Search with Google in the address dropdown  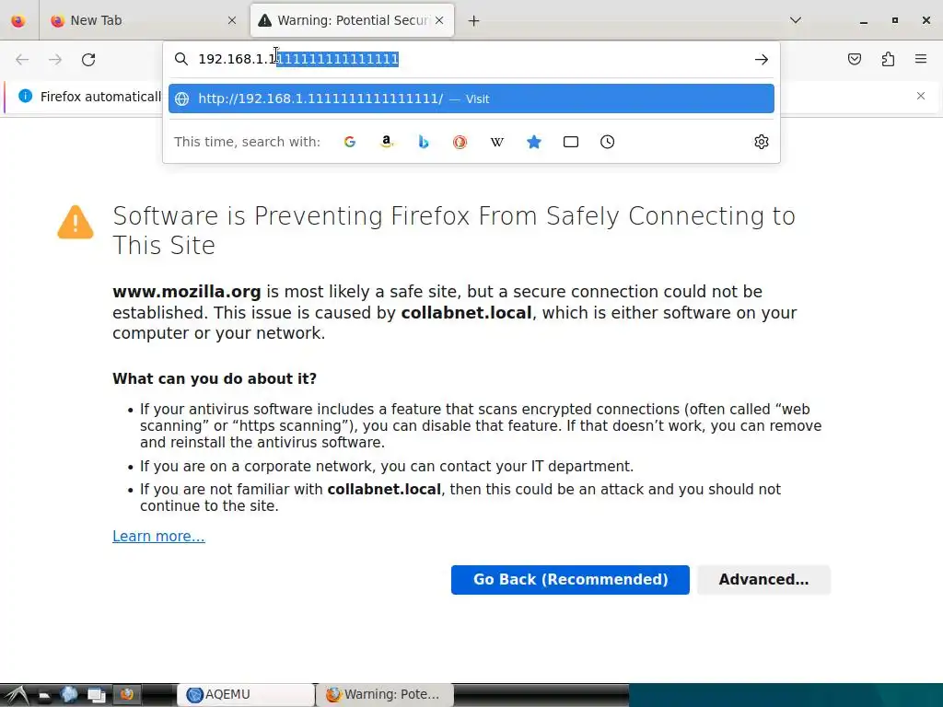pyautogui.click(x=350, y=142)
